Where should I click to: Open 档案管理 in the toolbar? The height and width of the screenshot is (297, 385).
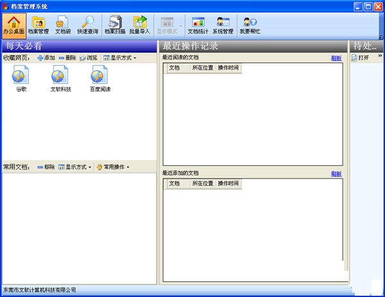[x=38, y=25]
